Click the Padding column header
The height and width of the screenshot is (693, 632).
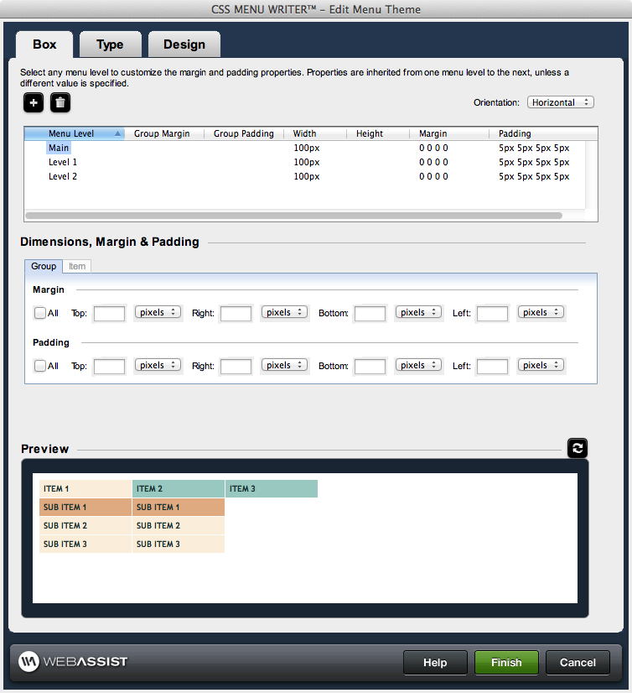543,133
